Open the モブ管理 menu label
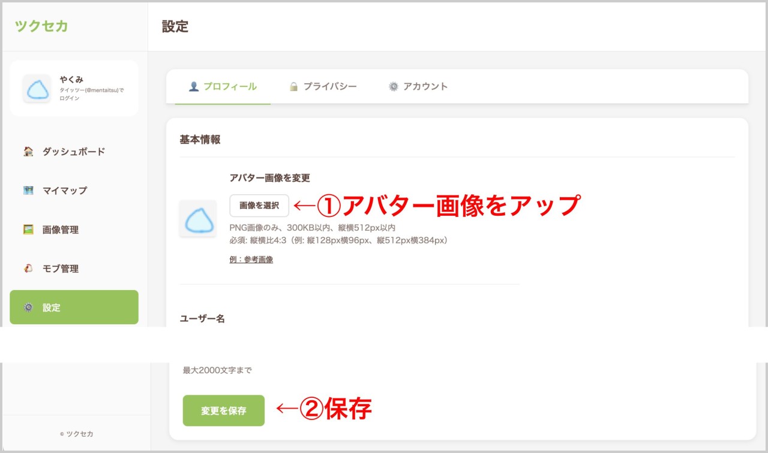The image size is (768, 453). (x=61, y=268)
